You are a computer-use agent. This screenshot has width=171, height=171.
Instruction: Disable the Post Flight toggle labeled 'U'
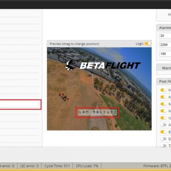click(x=163, y=118)
